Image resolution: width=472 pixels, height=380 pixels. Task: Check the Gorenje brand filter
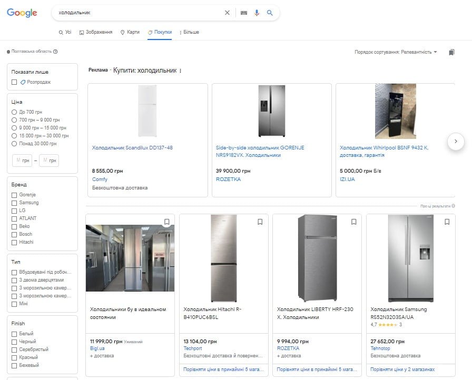(x=14, y=195)
